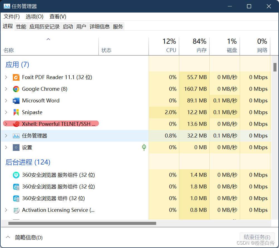Viewport: 279px width, 248px height.
Task: Expand Google Chrome (8) process group
Action: 6,89
